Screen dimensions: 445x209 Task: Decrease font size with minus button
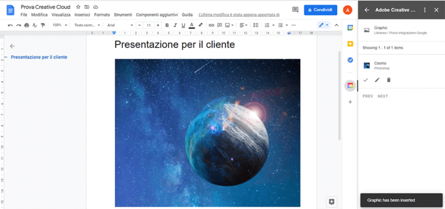(x=139, y=25)
